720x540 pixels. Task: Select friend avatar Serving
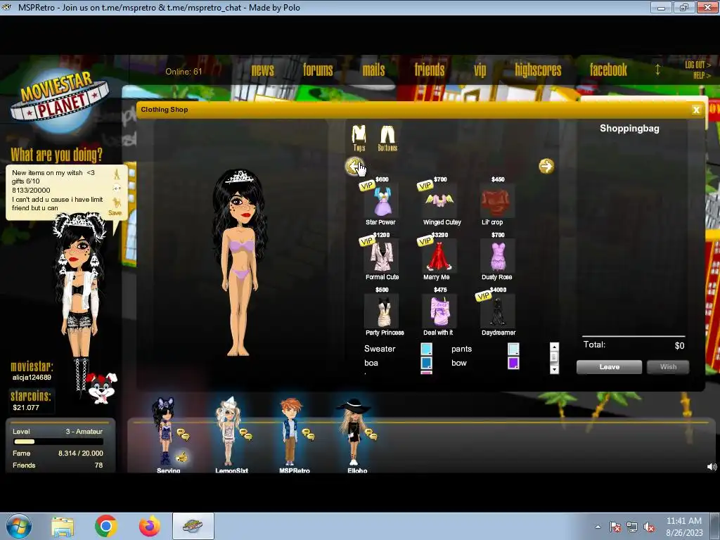[x=164, y=432]
